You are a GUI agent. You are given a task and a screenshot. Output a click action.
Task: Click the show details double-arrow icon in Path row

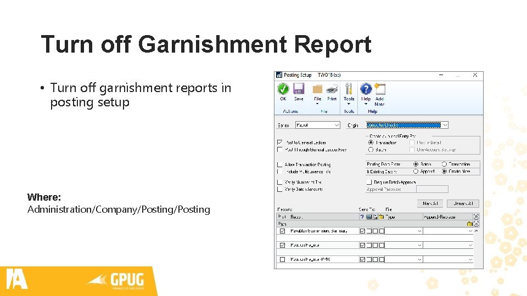point(476,224)
